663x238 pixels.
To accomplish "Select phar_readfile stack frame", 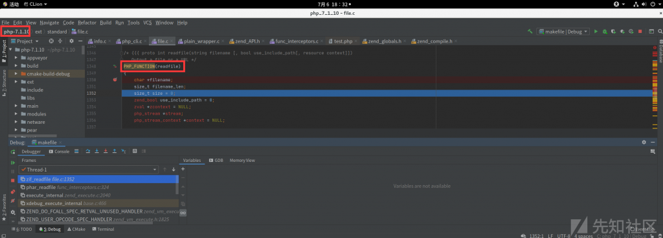I will [x=98, y=187].
